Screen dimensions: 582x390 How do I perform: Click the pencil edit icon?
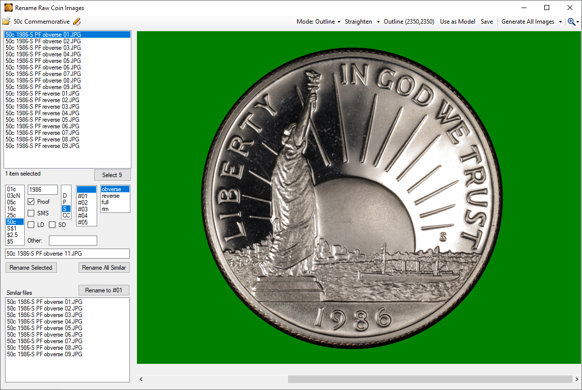click(77, 22)
